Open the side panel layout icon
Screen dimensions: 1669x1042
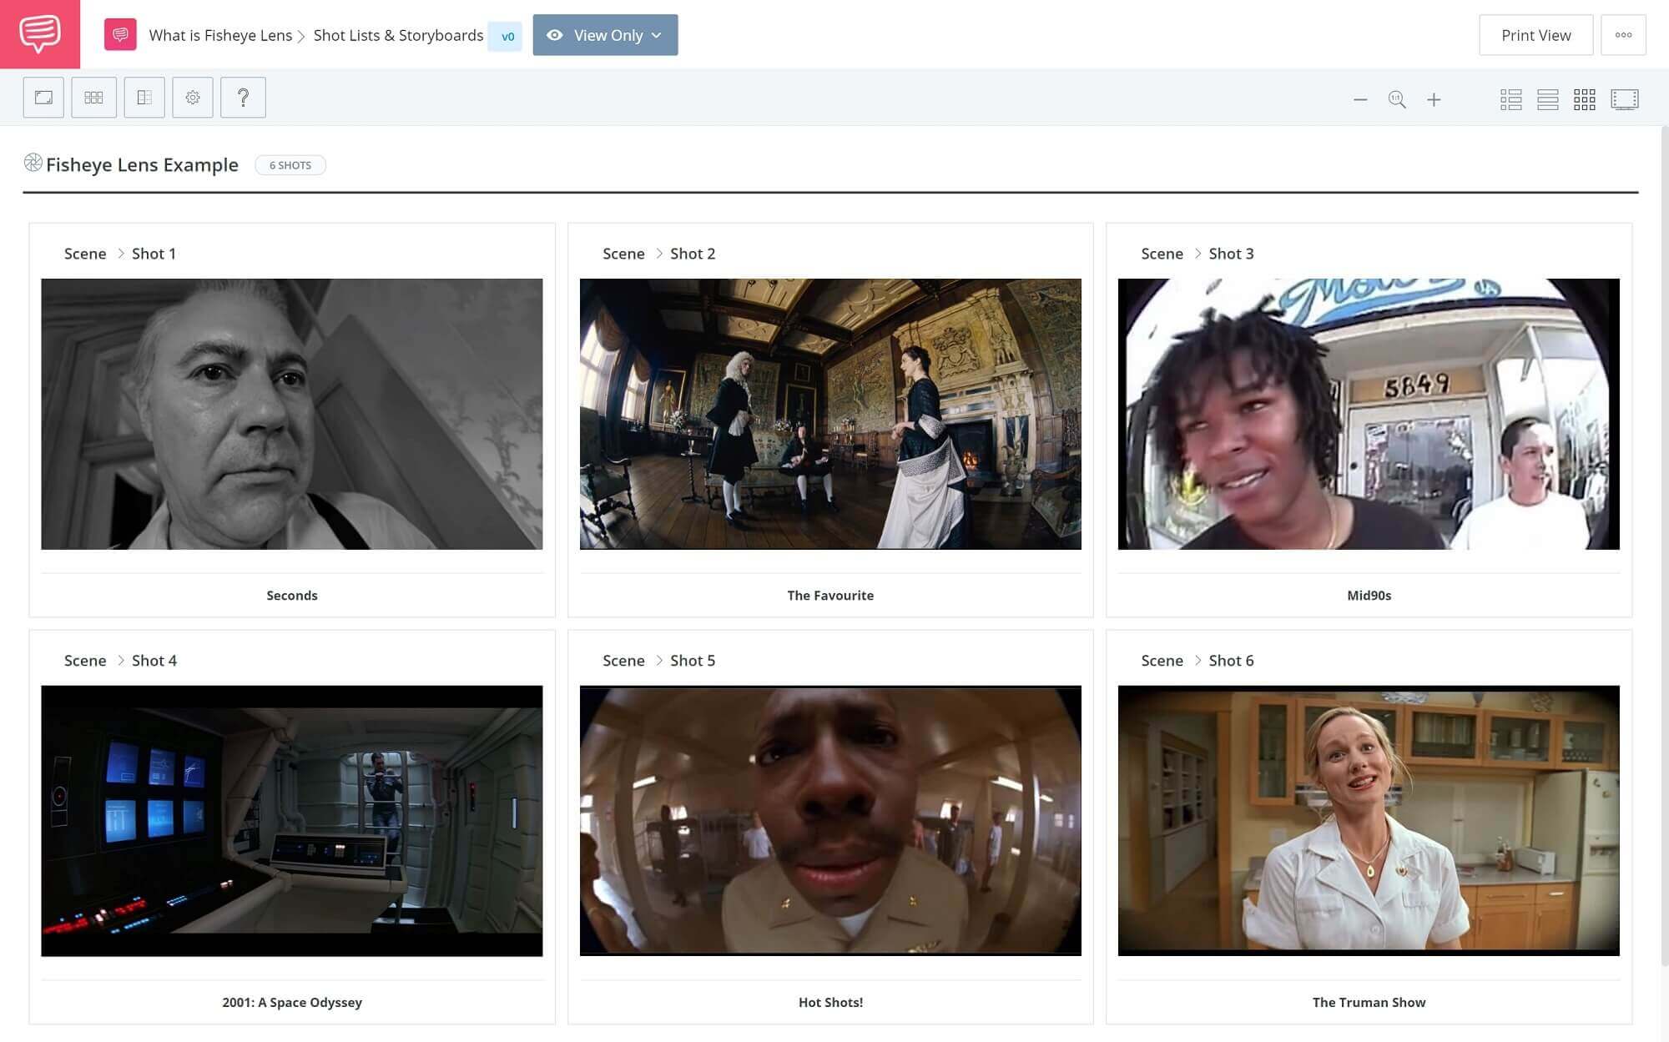[144, 98]
